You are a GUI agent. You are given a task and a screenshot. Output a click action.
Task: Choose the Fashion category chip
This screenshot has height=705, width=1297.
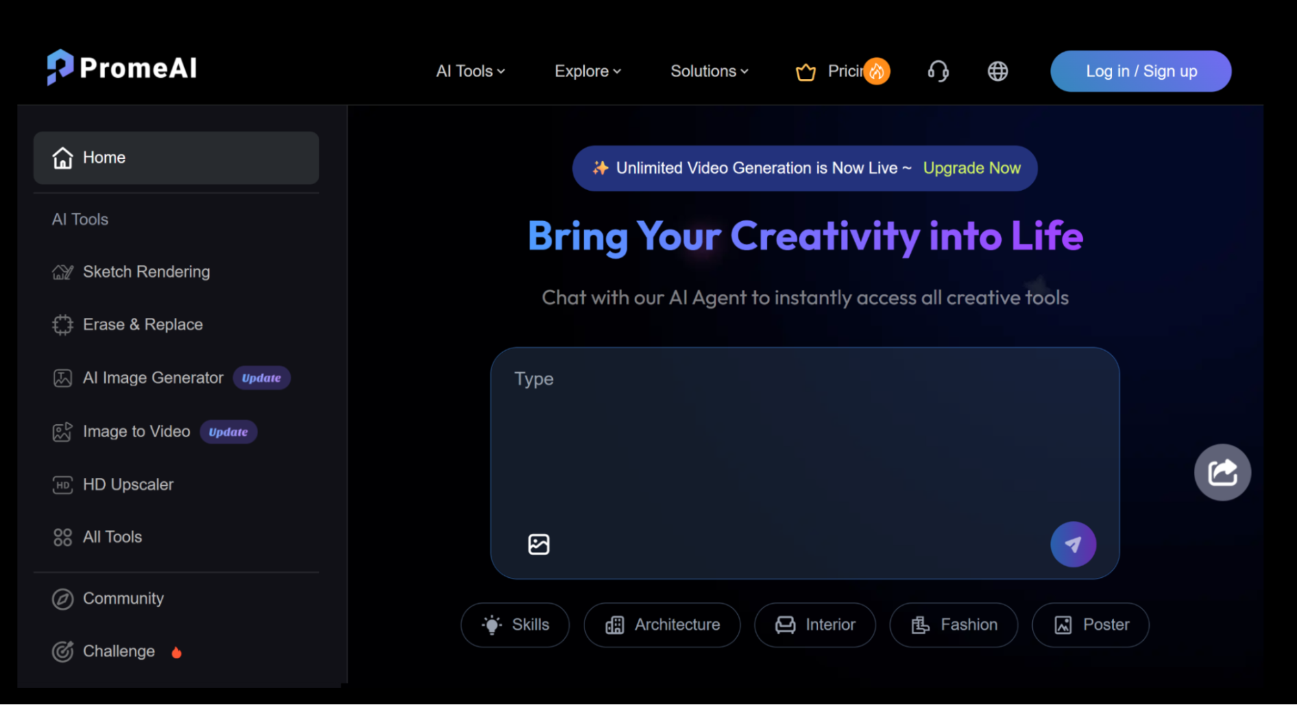[x=953, y=625]
